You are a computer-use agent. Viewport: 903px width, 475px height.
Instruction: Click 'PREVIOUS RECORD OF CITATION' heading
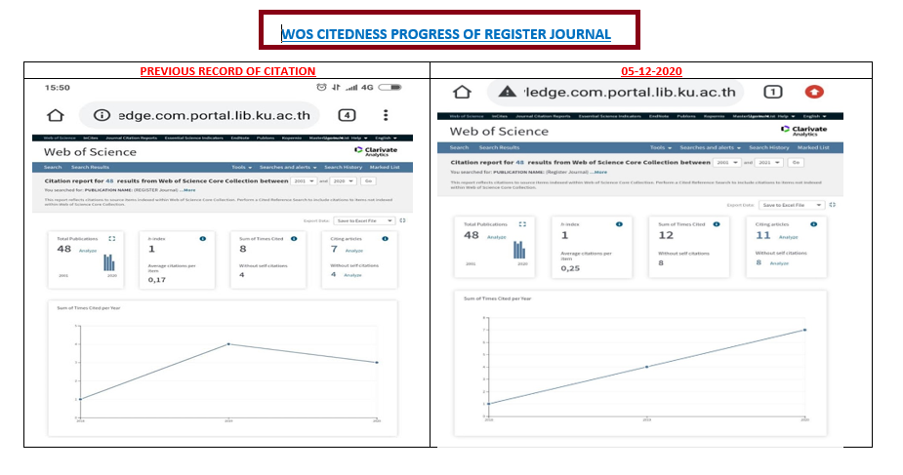click(x=227, y=71)
